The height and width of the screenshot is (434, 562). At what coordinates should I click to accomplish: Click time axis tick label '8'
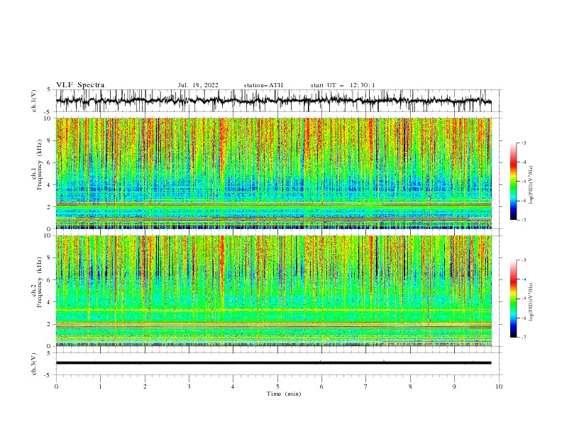[x=410, y=386]
